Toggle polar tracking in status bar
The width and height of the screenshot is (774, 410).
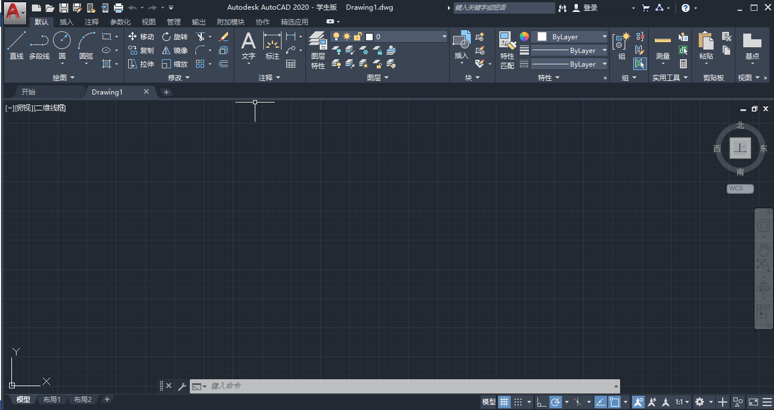click(x=555, y=402)
